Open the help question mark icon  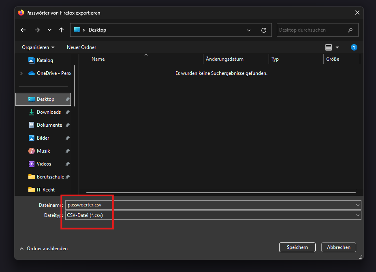(x=354, y=47)
